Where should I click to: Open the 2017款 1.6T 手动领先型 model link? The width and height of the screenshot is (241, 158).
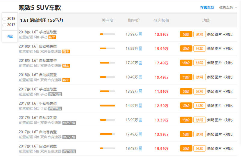click(x=38, y=103)
